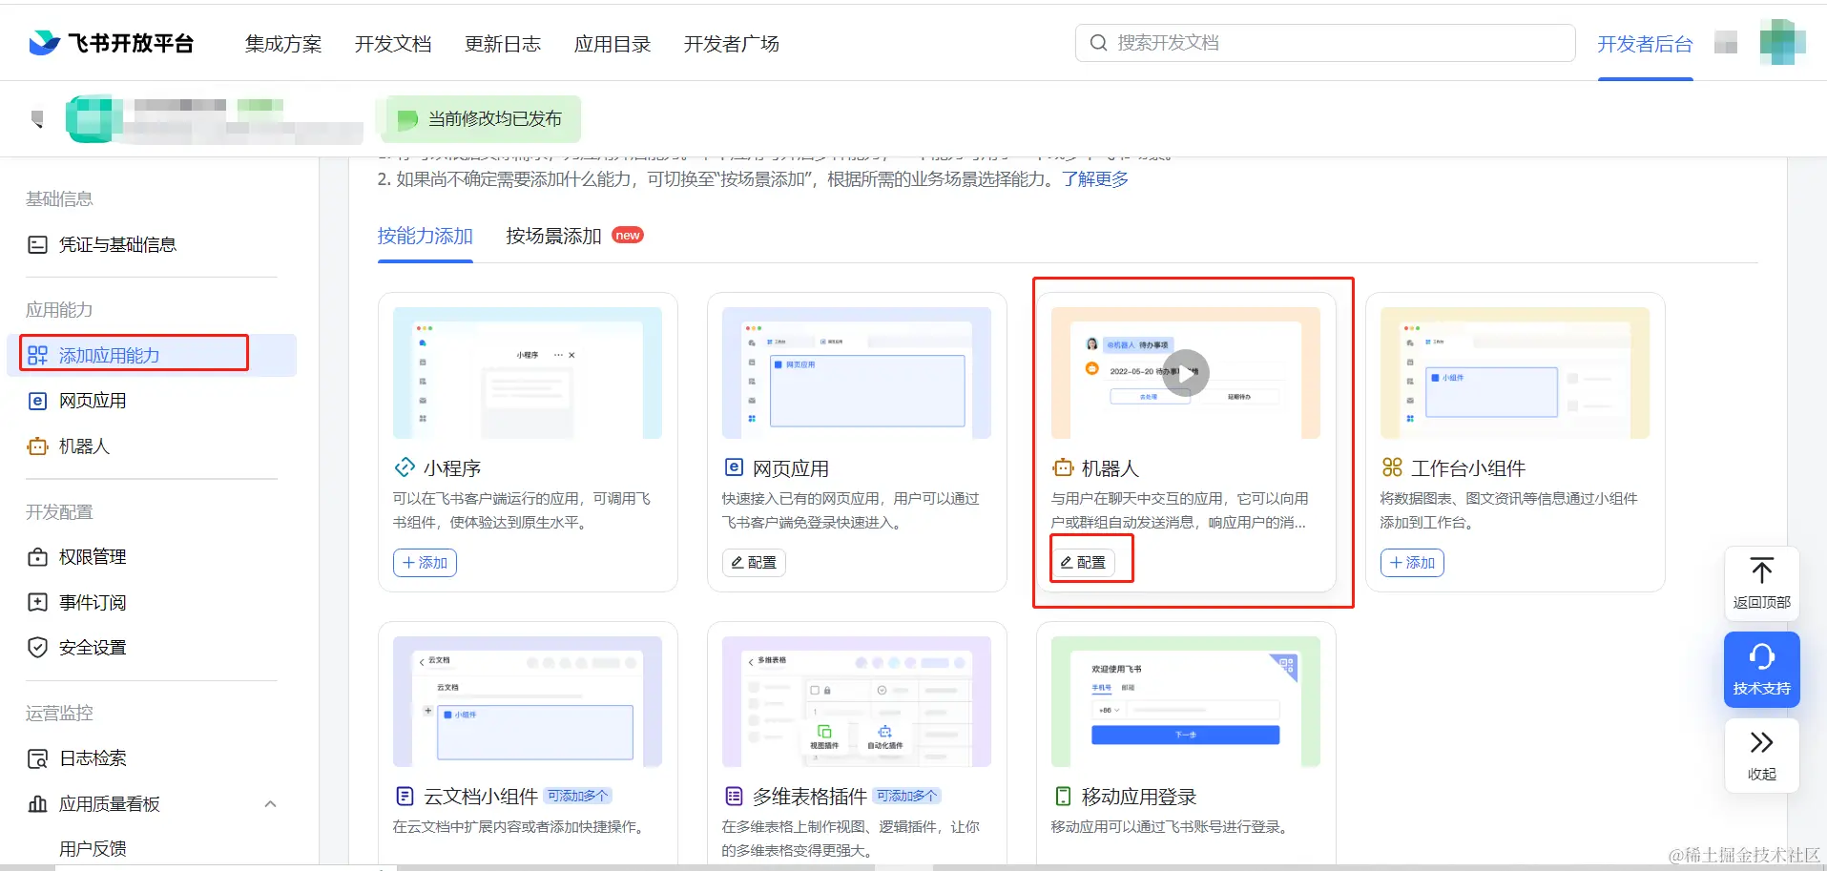Open the 集成方案 menu
The image size is (1827, 871).
[283, 44]
